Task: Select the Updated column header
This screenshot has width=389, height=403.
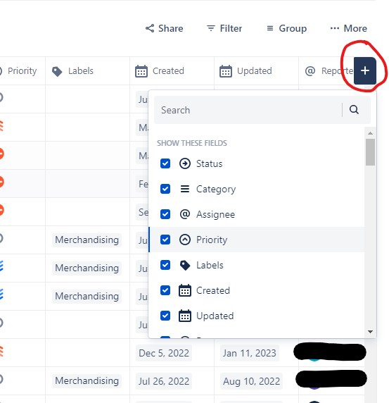Action: (256, 71)
